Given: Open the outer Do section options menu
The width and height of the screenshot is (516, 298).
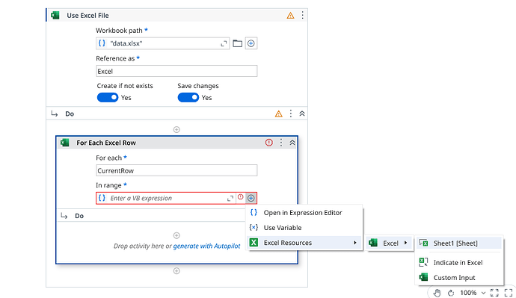Looking at the screenshot, I should click(x=291, y=114).
